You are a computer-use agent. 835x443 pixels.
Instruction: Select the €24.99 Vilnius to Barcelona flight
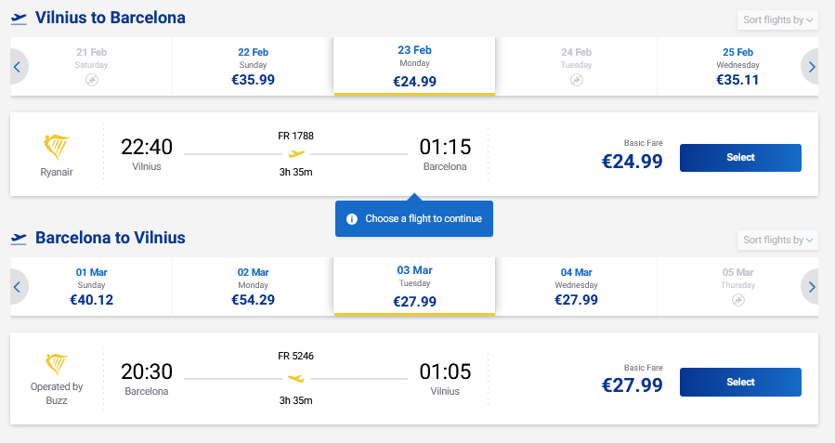coord(740,158)
